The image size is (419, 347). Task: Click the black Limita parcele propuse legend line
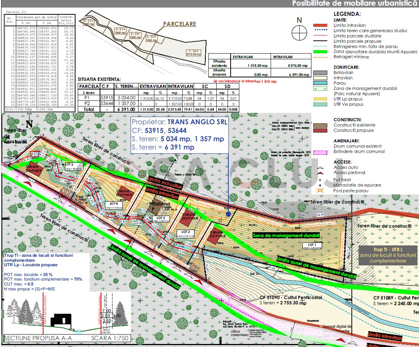click(320, 41)
